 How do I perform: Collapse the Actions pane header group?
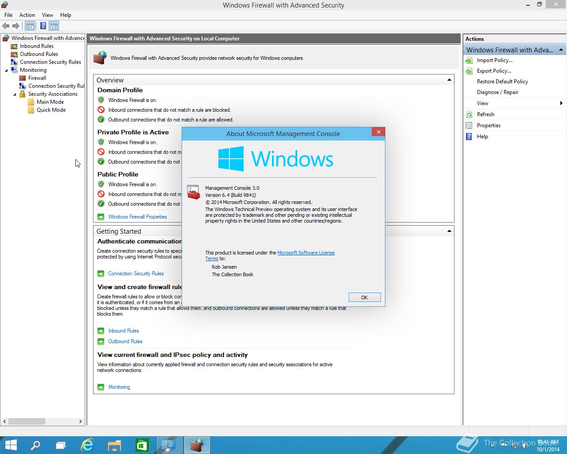click(x=561, y=50)
